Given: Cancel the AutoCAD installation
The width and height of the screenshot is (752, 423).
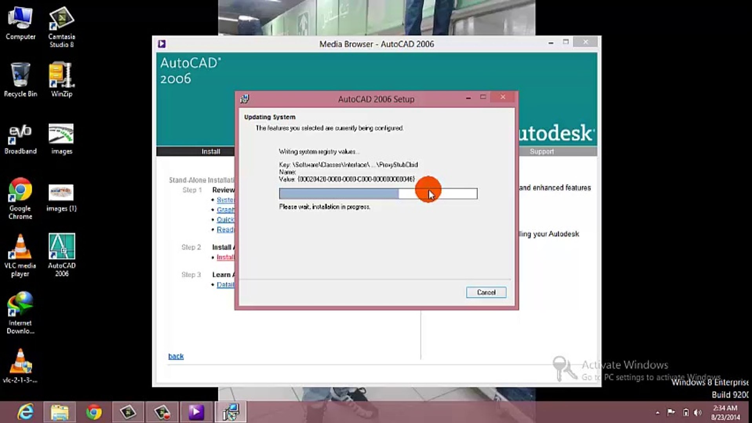Looking at the screenshot, I should (486, 292).
